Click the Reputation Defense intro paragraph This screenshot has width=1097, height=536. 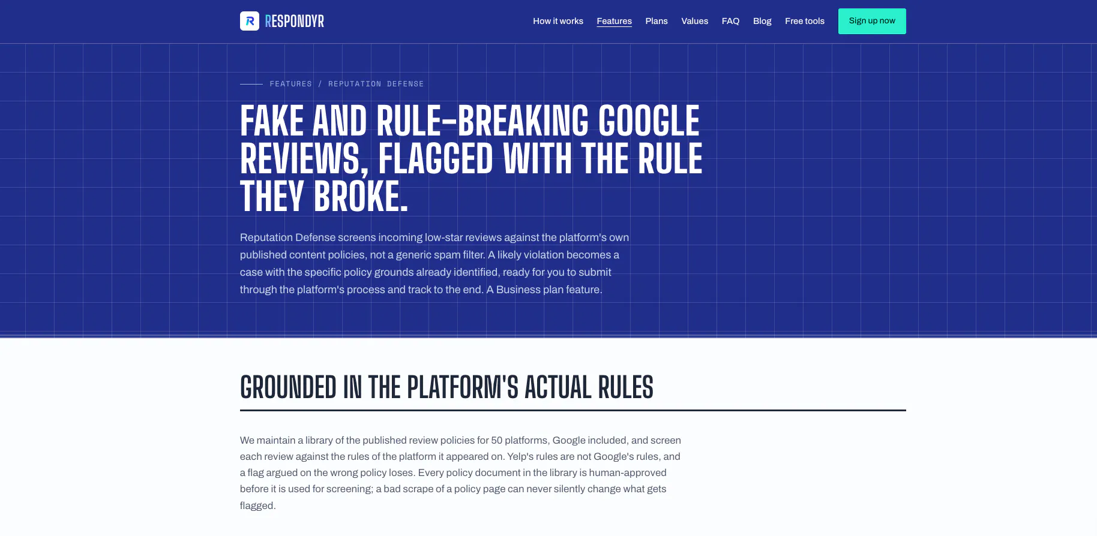(434, 263)
